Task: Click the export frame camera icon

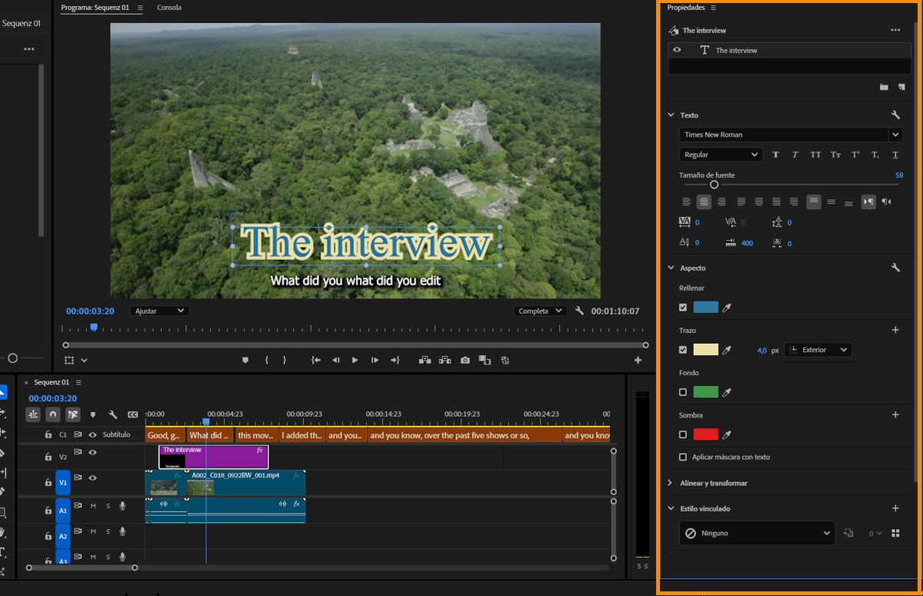Action: coord(465,360)
